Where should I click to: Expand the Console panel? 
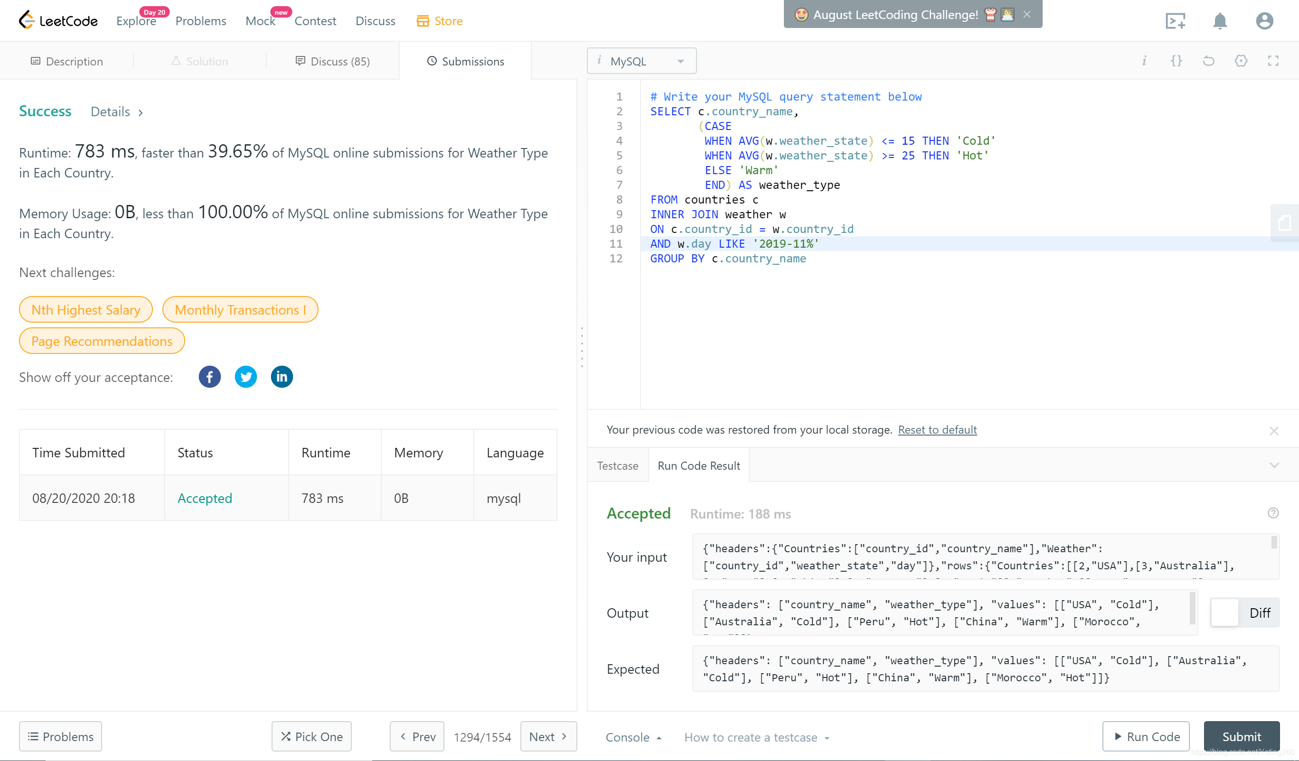coord(633,737)
